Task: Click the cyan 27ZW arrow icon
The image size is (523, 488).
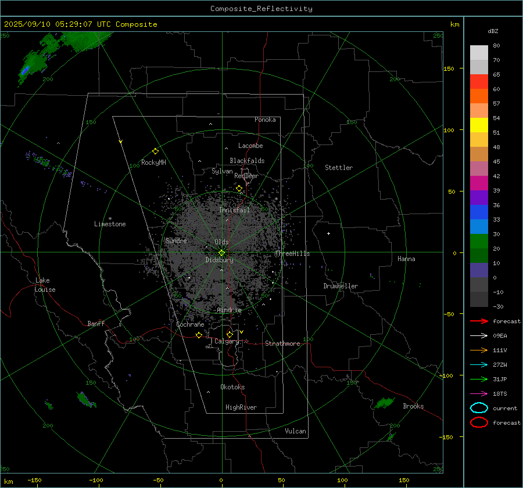Action: click(479, 365)
